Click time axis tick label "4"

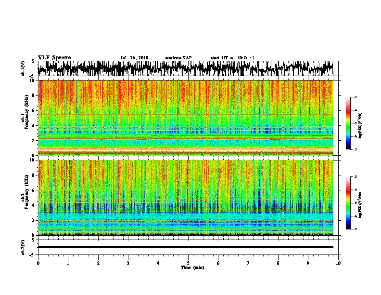(158, 263)
